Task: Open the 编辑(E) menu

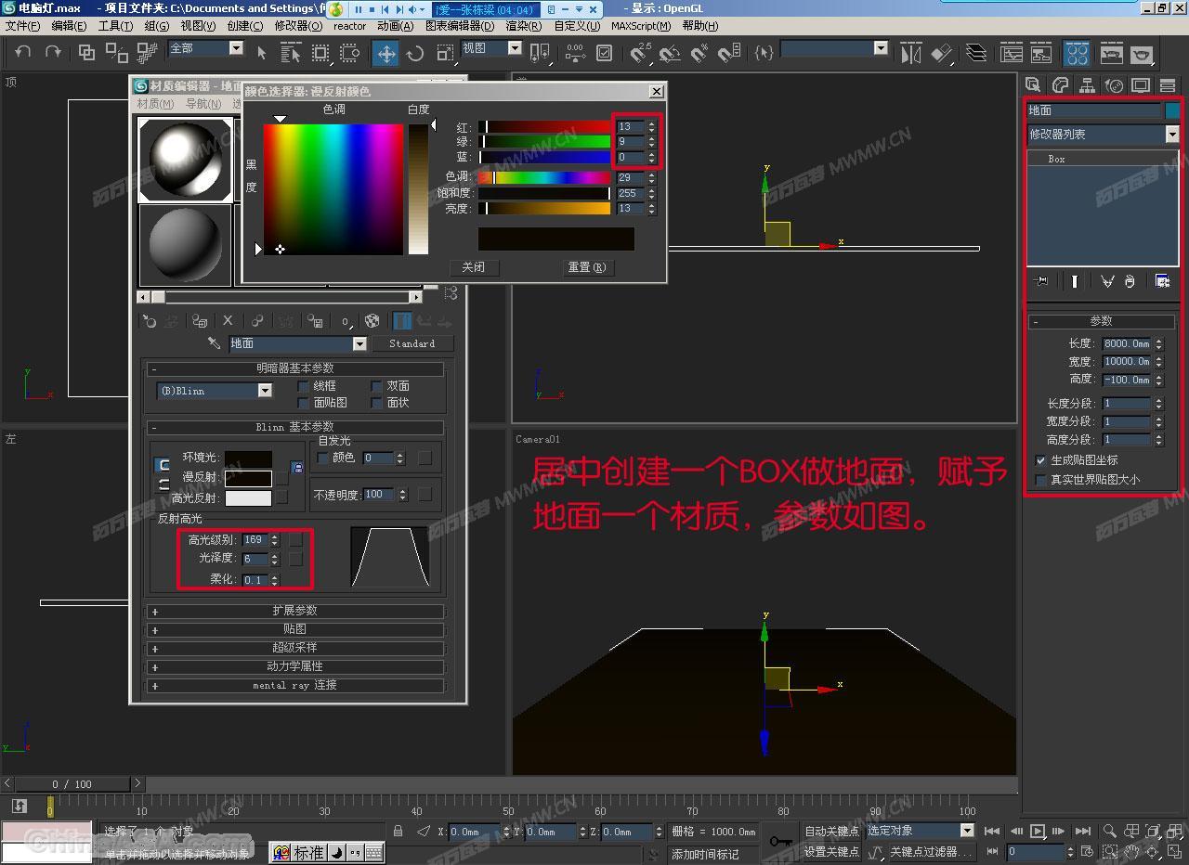Action: pos(69,26)
